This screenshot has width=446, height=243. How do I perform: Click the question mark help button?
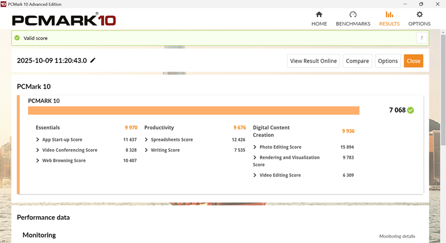[422, 38]
